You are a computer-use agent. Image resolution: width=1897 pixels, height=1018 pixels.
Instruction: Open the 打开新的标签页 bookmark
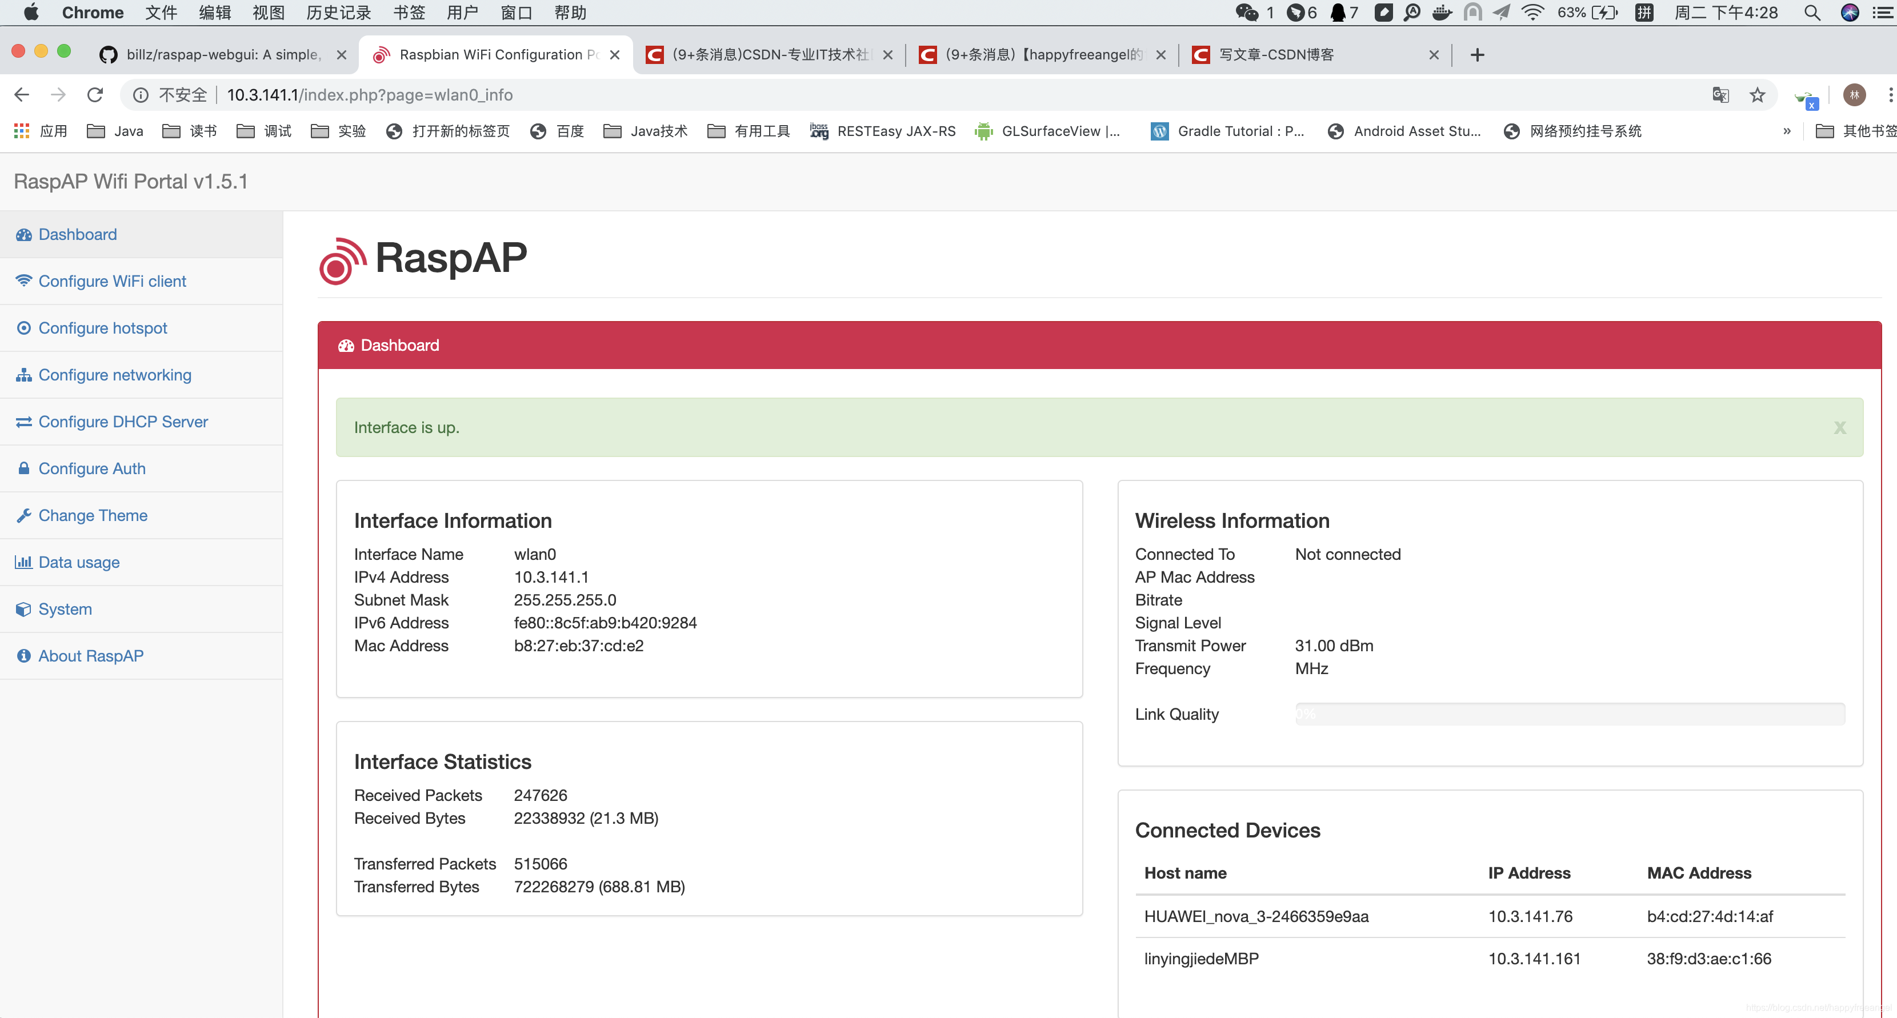(448, 131)
